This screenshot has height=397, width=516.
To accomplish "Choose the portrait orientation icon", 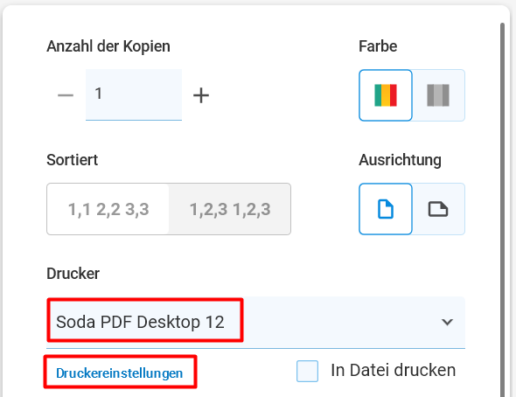I will (386, 209).
